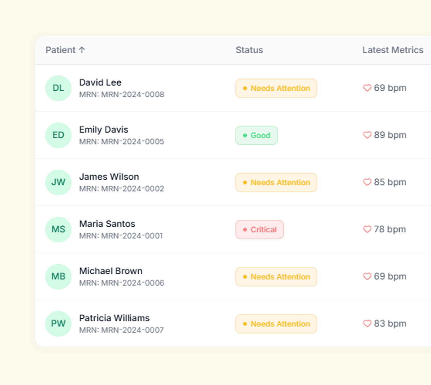Screen dimensions: 431x385
Task: Click Maria Santos's MS avatar icon
Action: coord(58,229)
